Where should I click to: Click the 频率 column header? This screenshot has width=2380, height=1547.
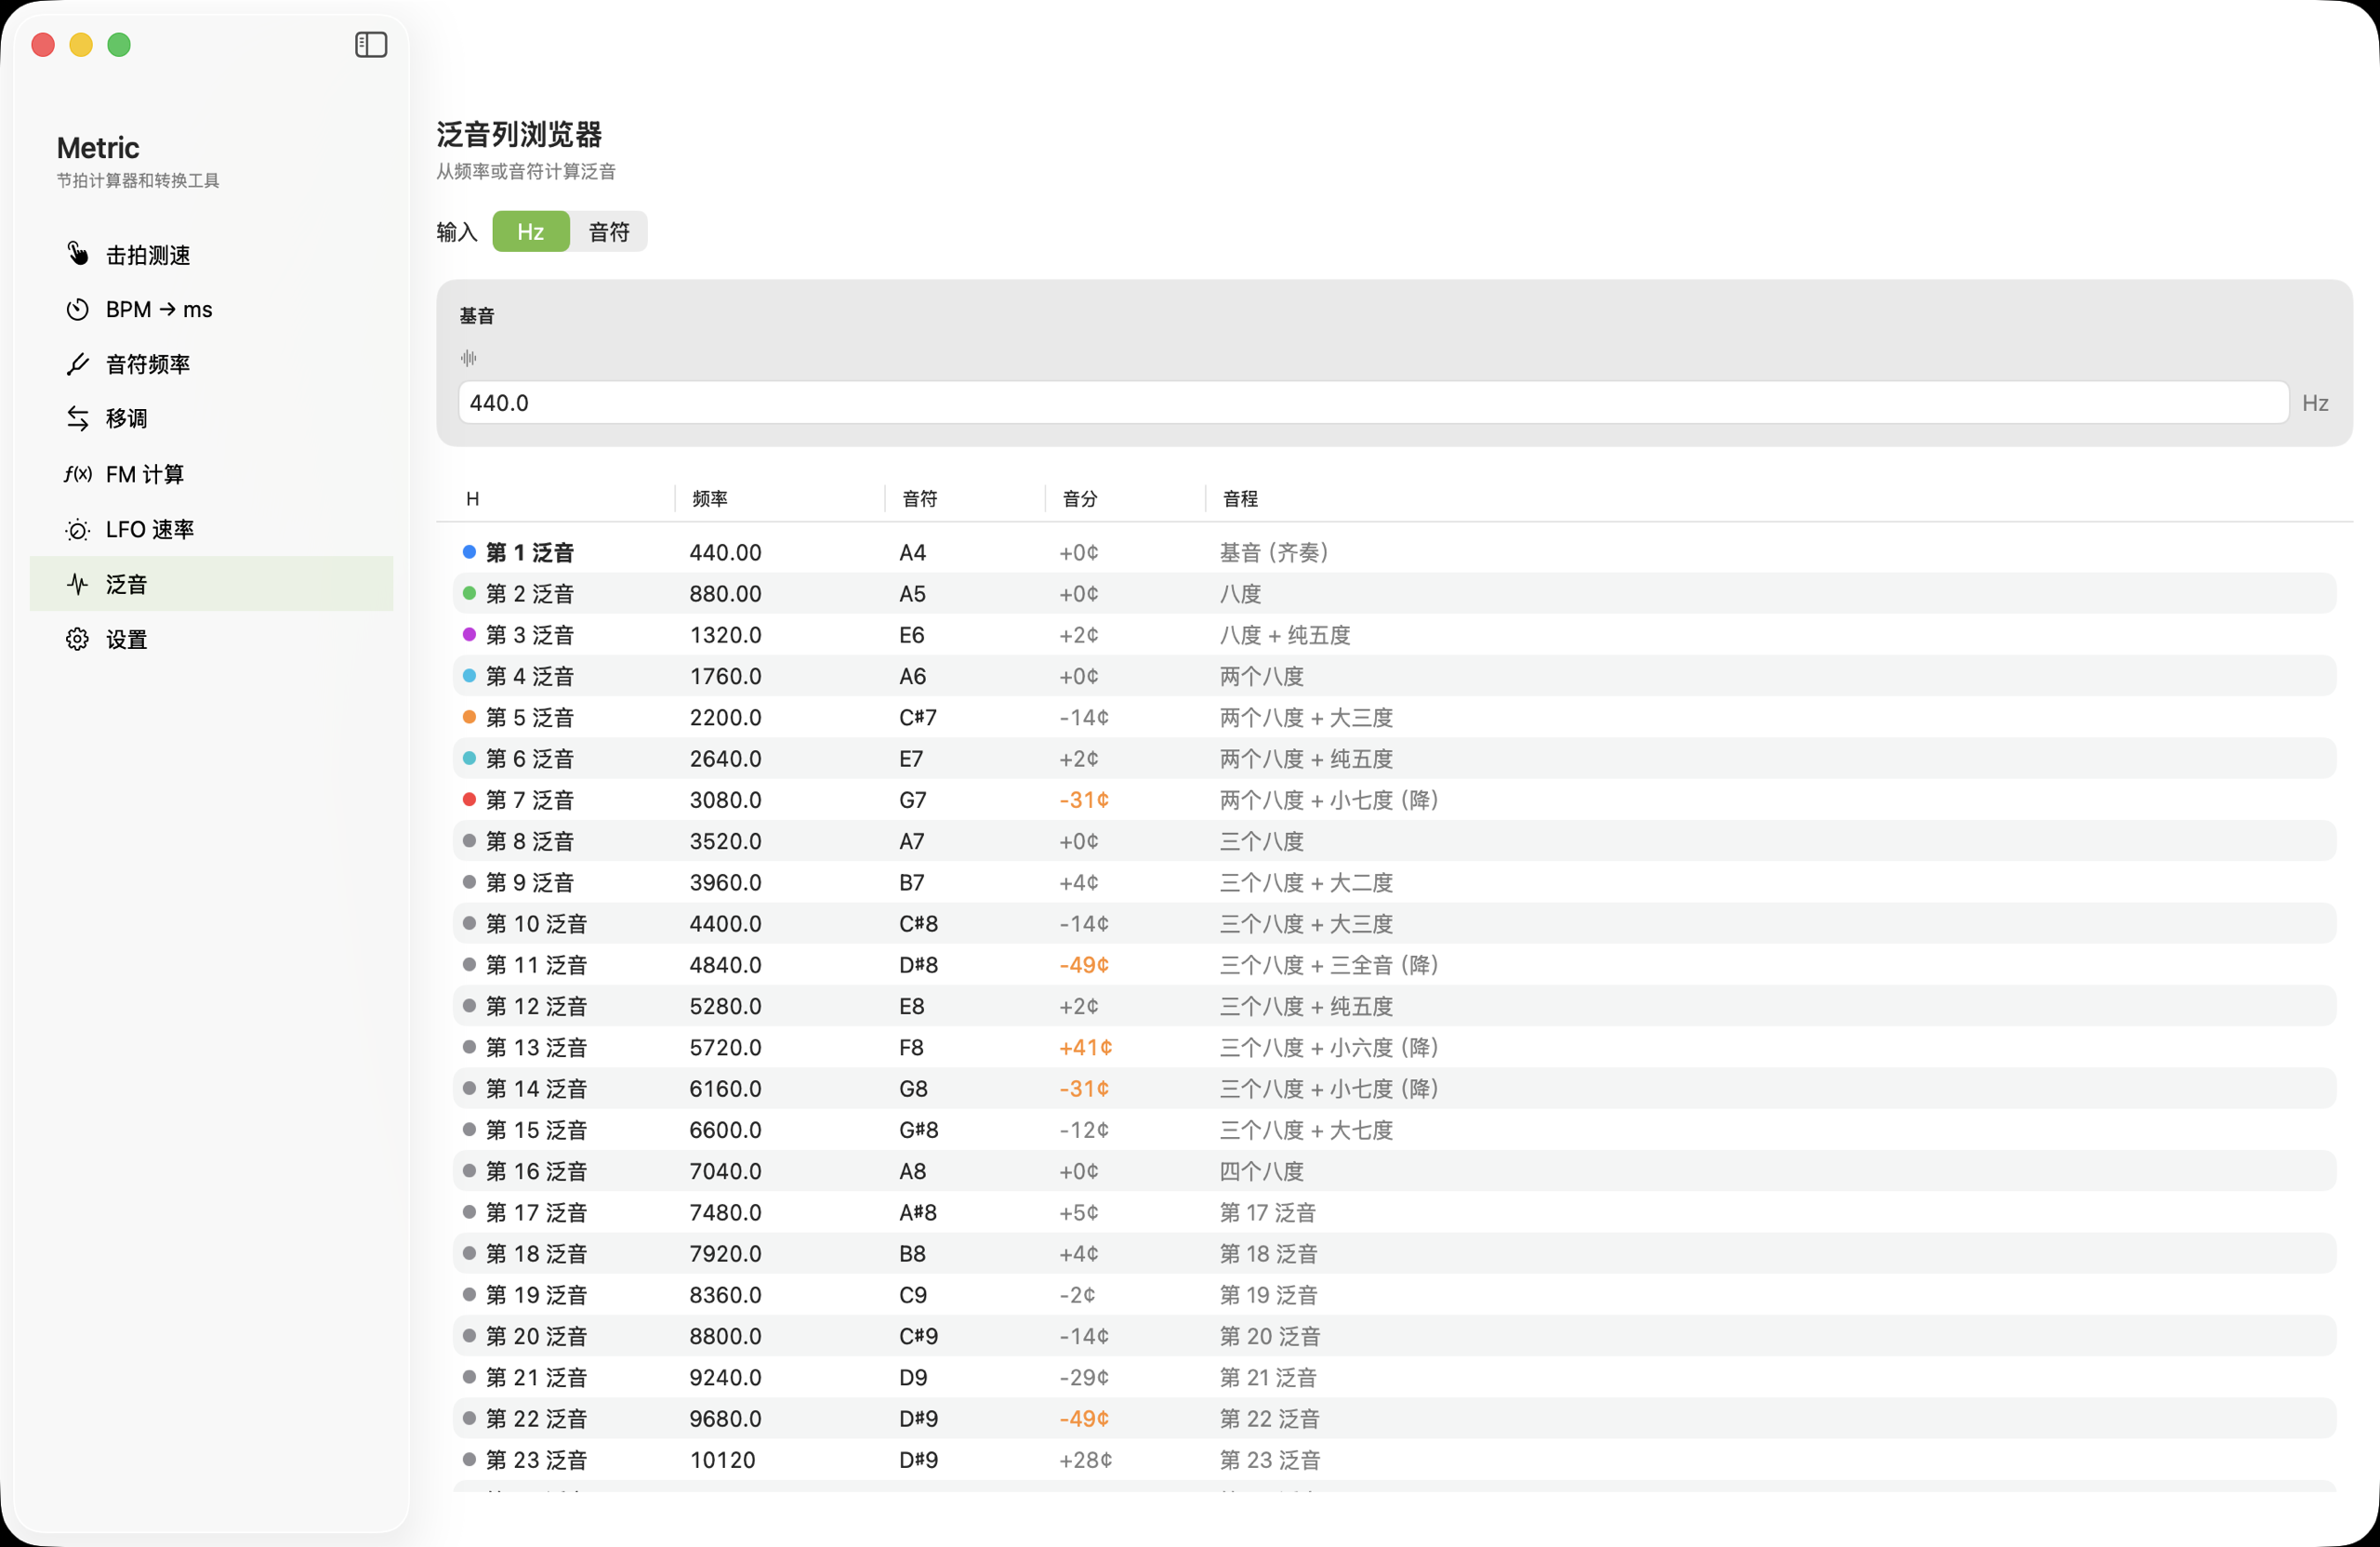click(710, 499)
